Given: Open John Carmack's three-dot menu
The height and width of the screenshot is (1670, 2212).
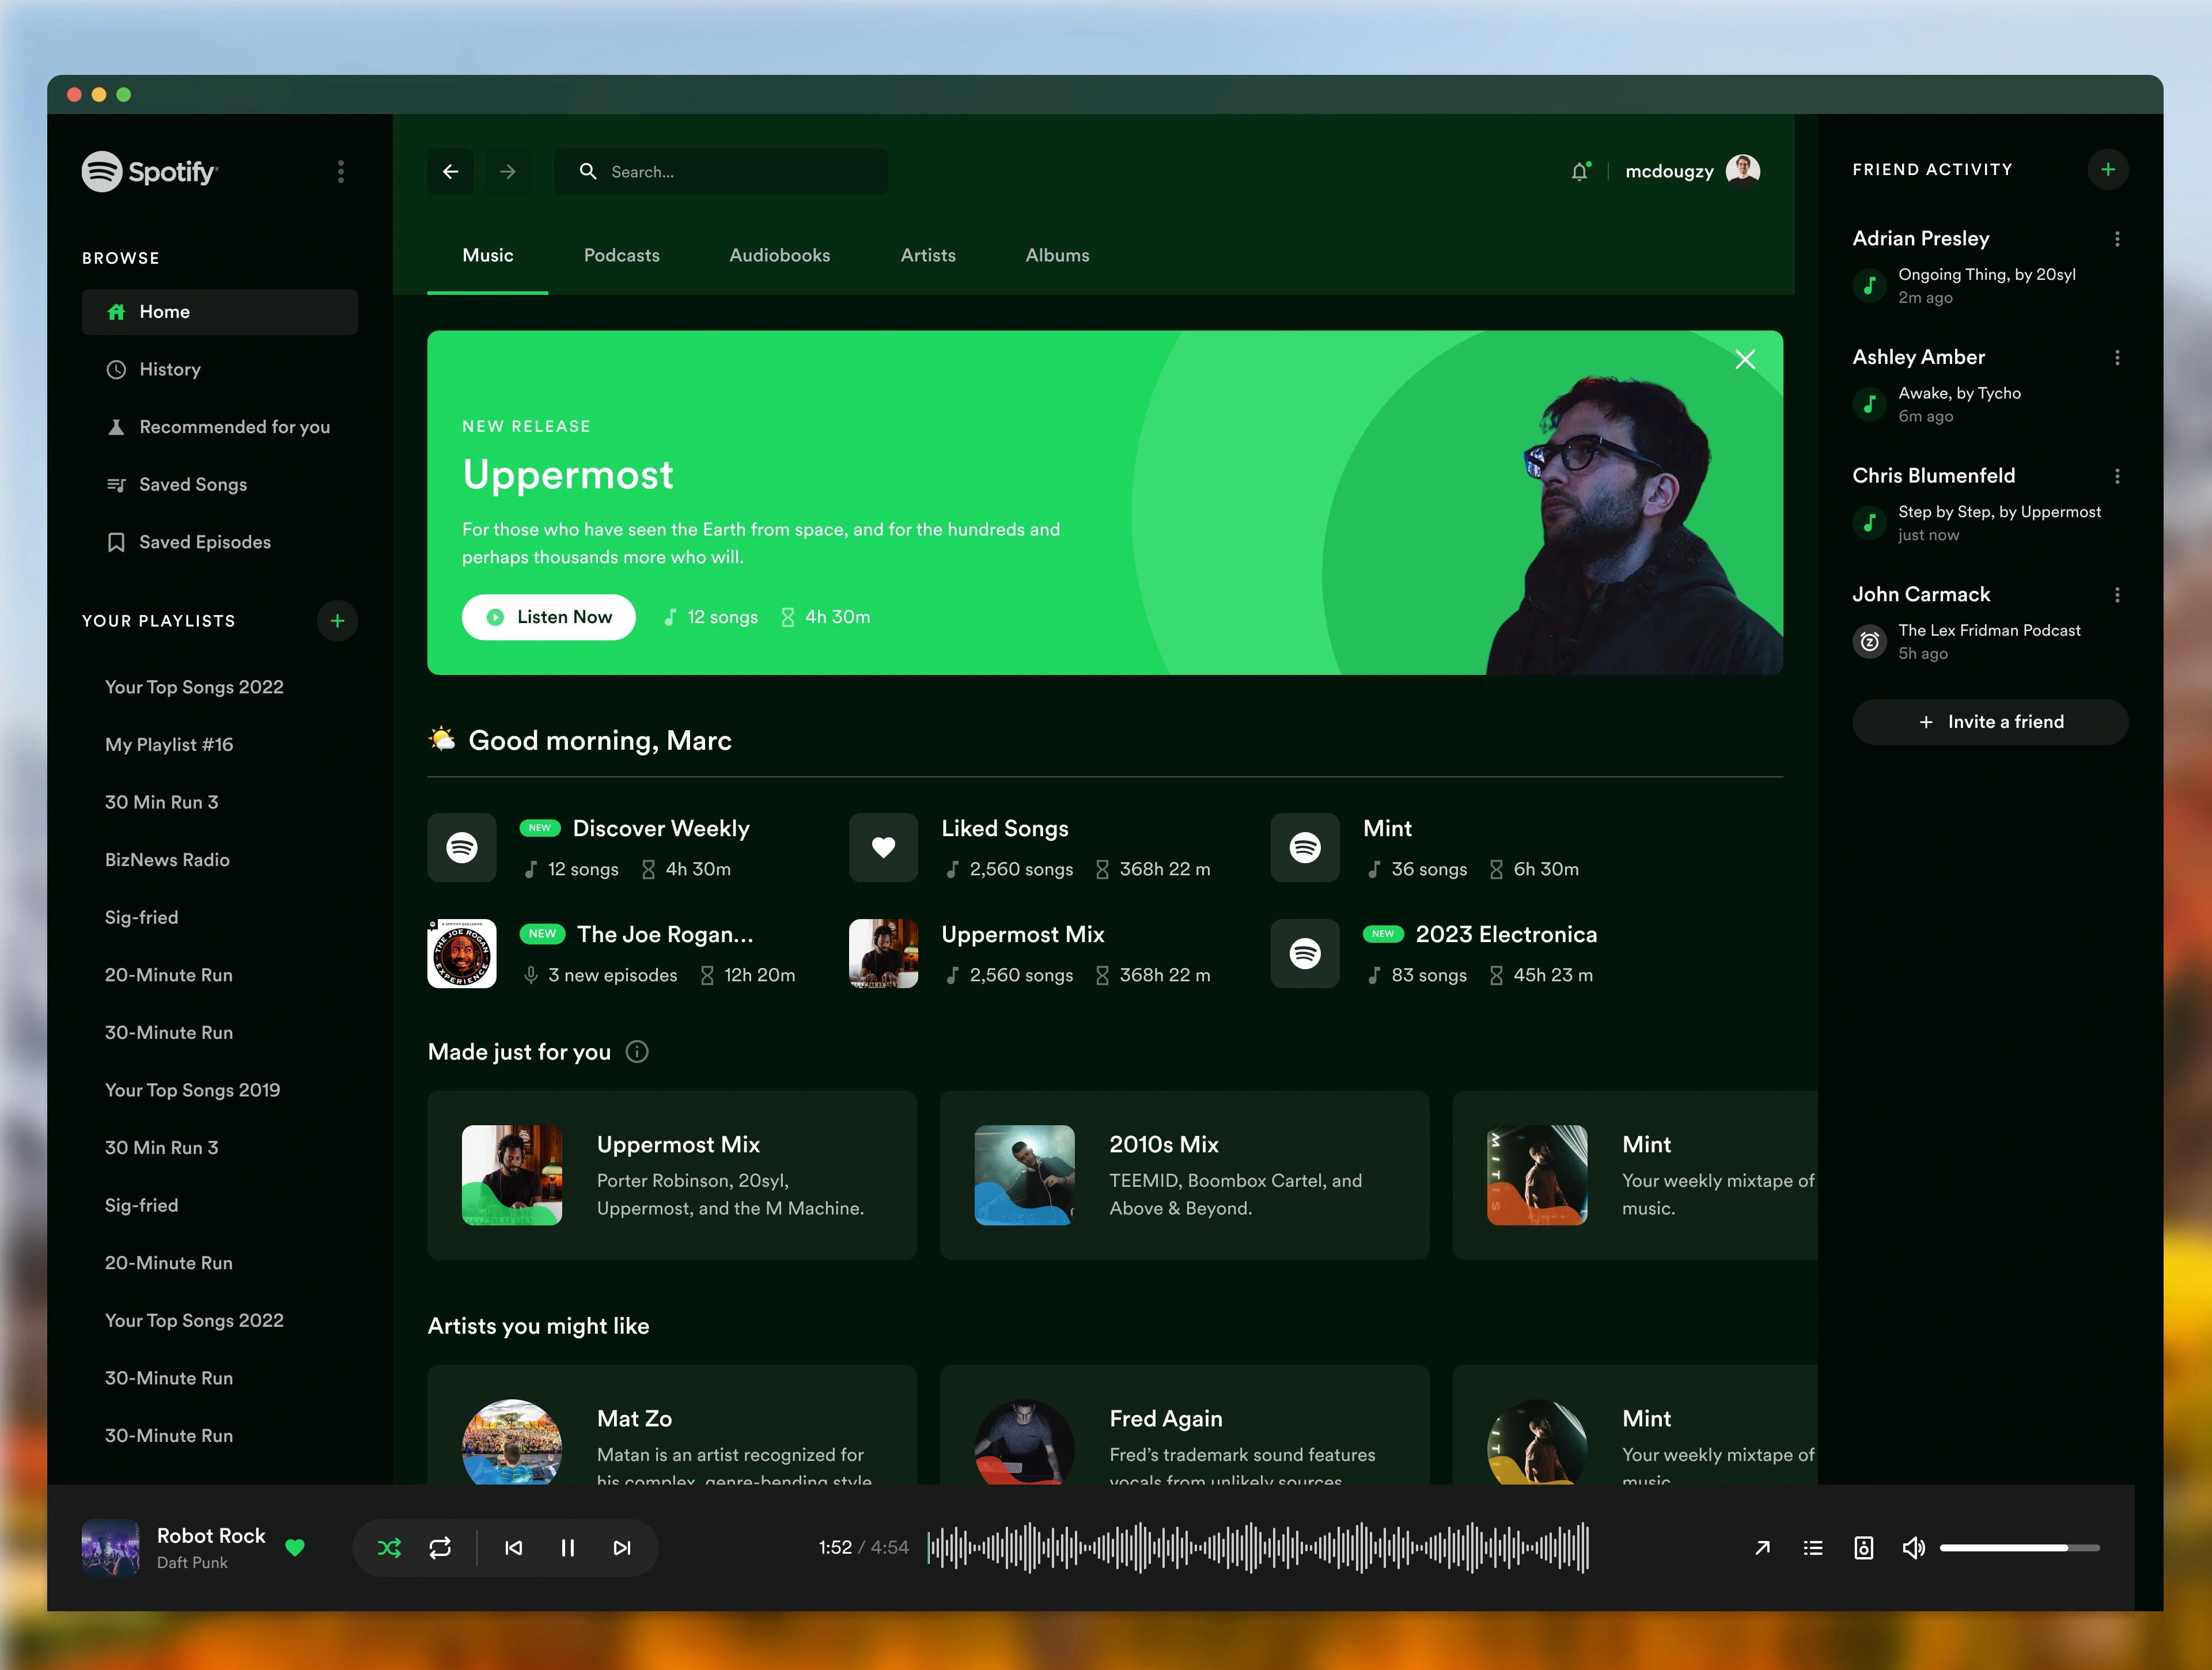Looking at the screenshot, I should click(2116, 595).
